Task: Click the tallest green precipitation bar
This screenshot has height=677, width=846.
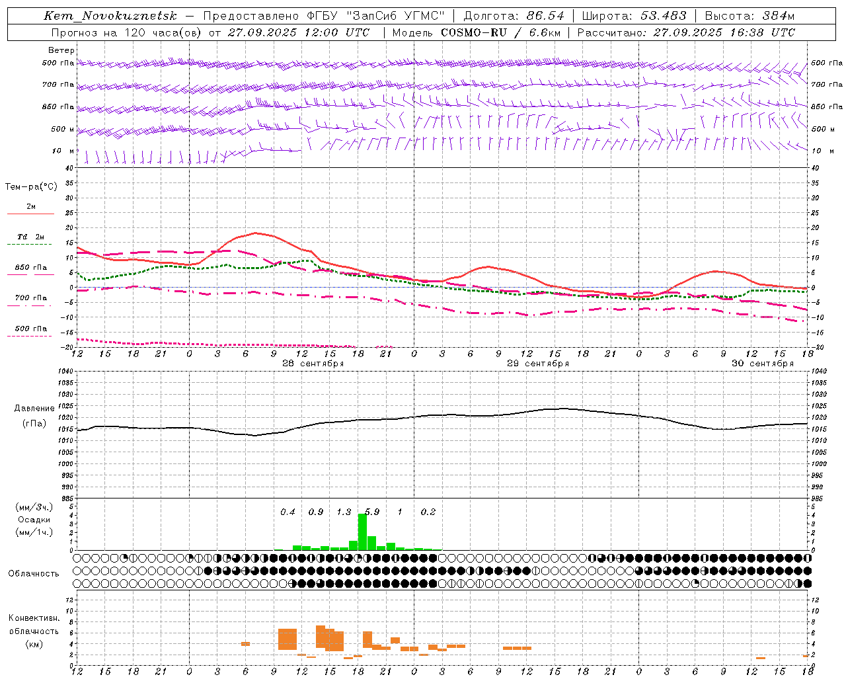Action: point(362,532)
